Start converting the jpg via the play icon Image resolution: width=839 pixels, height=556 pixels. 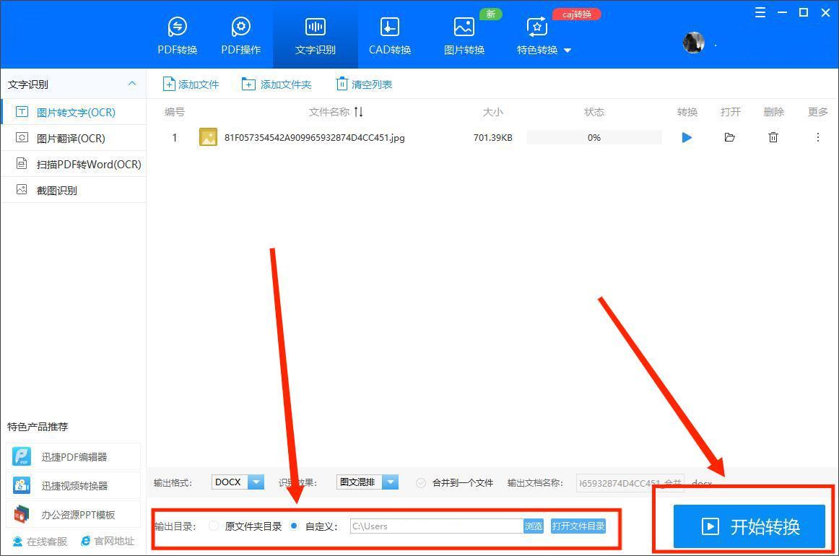click(687, 137)
